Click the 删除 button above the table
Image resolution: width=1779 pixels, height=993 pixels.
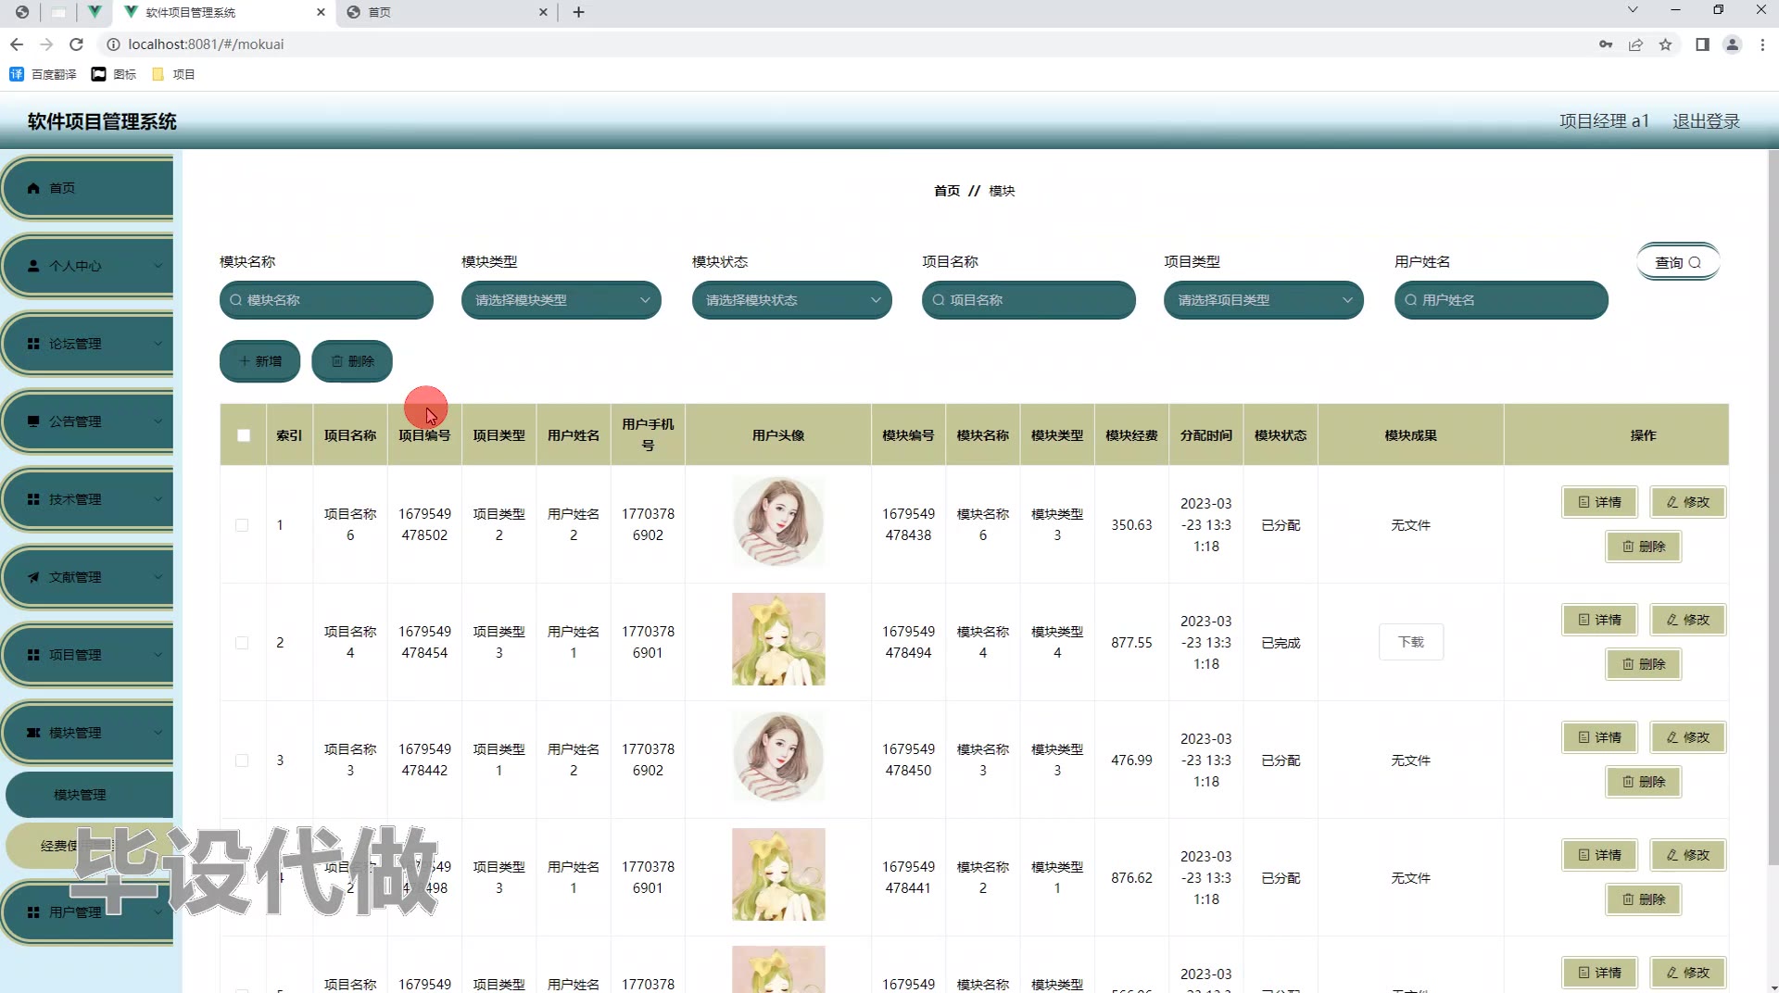pos(352,361)
